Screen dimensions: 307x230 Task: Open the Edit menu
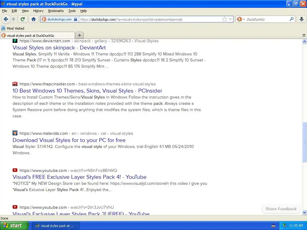click(x=14, y=11)
